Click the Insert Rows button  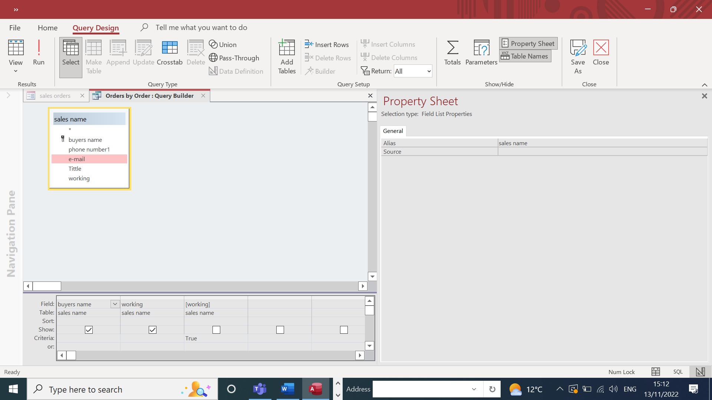click(x=327, y=44)
